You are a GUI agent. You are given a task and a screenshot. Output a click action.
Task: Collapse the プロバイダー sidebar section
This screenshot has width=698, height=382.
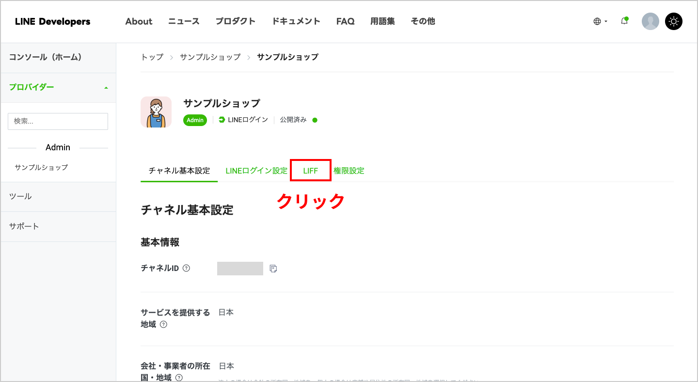[58, 87]
